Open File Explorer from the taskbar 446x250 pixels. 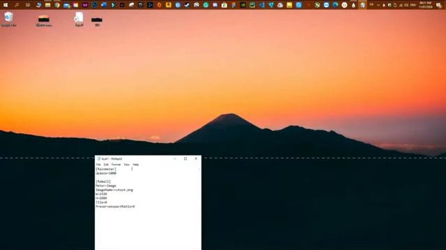coord(48,5)
